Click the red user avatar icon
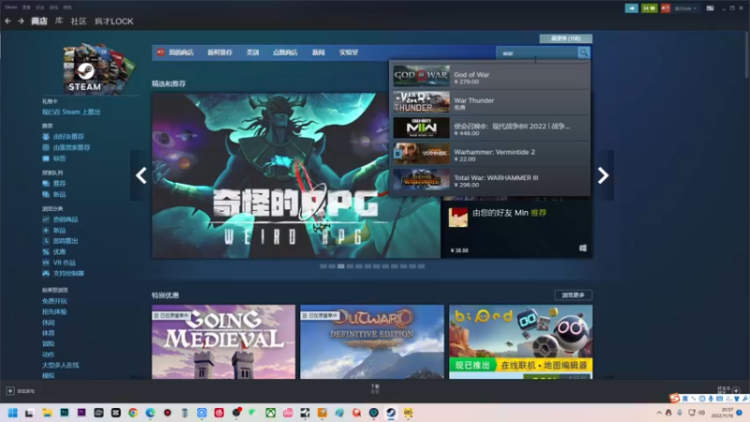750x422 pixels. [x=666, y=8]
